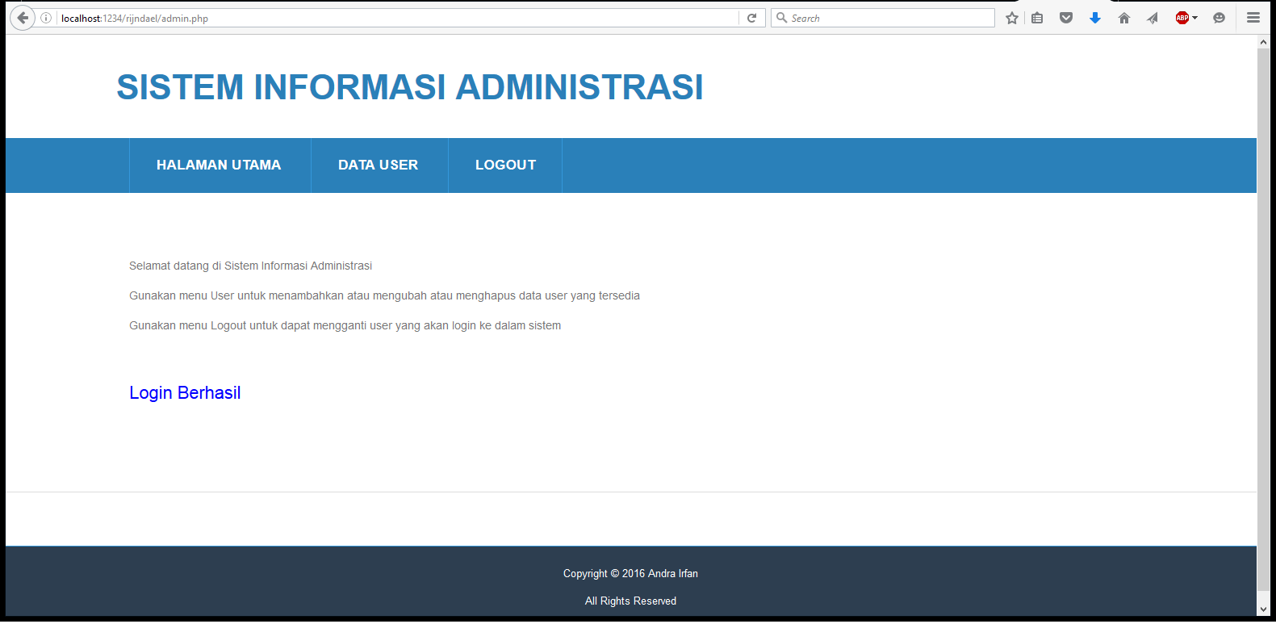1276x624 pixels.
Task: Click the SISTEM INFORMASI ADMINISTRASI title
Action: pyautogui.click(x=410, y=87)
